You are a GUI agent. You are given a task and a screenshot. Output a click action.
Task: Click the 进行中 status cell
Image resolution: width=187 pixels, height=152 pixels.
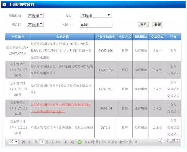[x=157, y=51]
